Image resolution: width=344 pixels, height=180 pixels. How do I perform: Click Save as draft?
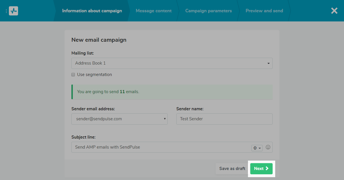click(232, 169)
